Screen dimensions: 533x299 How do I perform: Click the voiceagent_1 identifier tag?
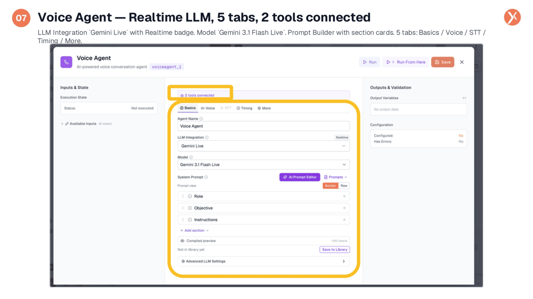pos(167,67)
